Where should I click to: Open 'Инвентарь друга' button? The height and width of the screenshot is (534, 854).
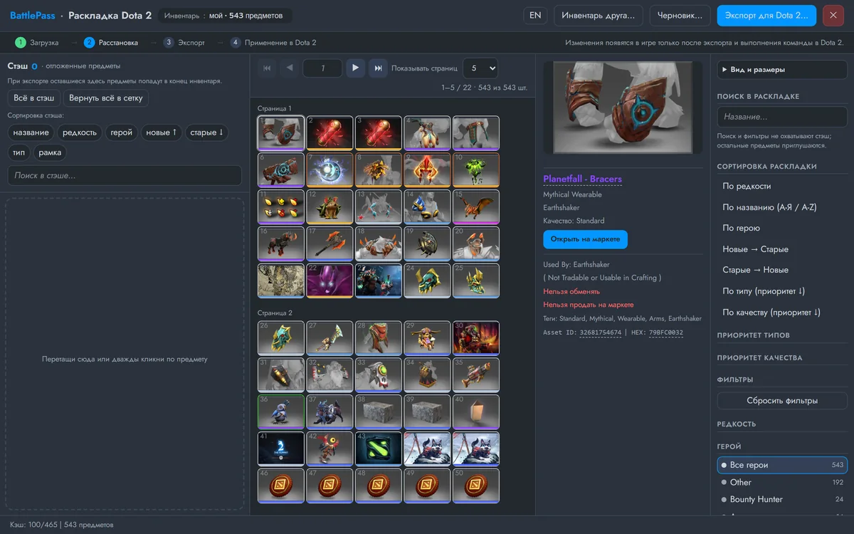pyautogui.click(x=599, y=15)
